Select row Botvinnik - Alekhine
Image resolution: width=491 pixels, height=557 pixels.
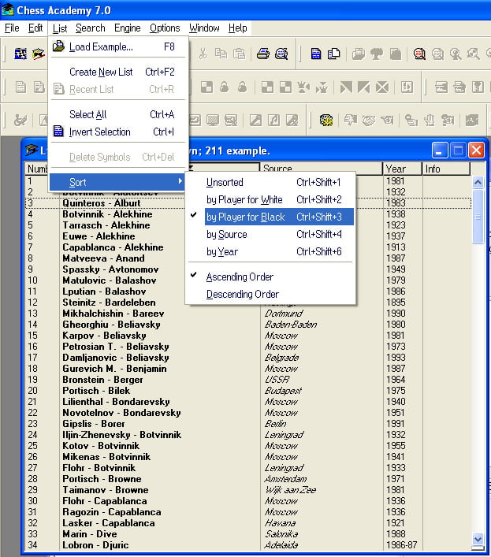coord(248,214)
